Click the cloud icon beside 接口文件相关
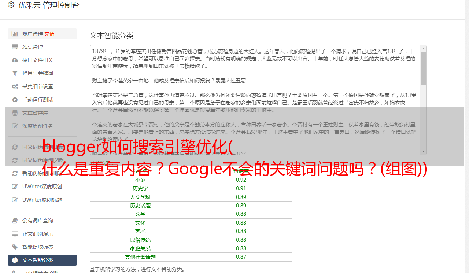The width and height of the screenshot is (469, 273). pos(15,60)
